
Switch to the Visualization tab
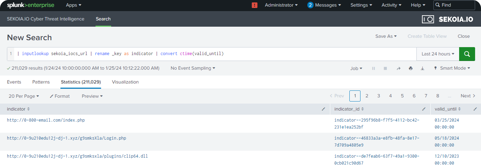[x=125, y=82]
